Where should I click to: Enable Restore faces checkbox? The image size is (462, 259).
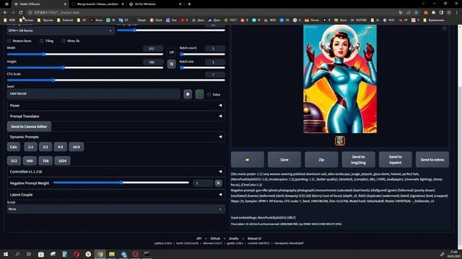(9, 41)
